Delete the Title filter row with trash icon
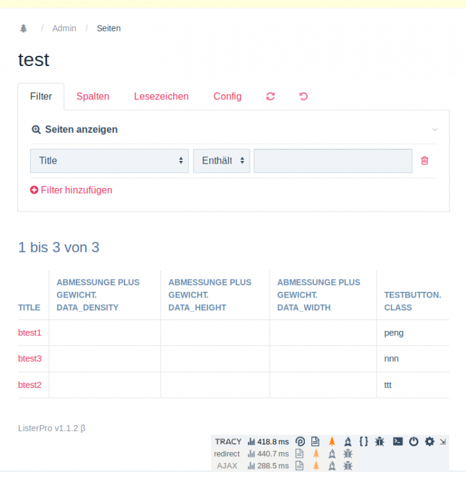The height and width of the screenshot is (481, 466). (424, 161)
